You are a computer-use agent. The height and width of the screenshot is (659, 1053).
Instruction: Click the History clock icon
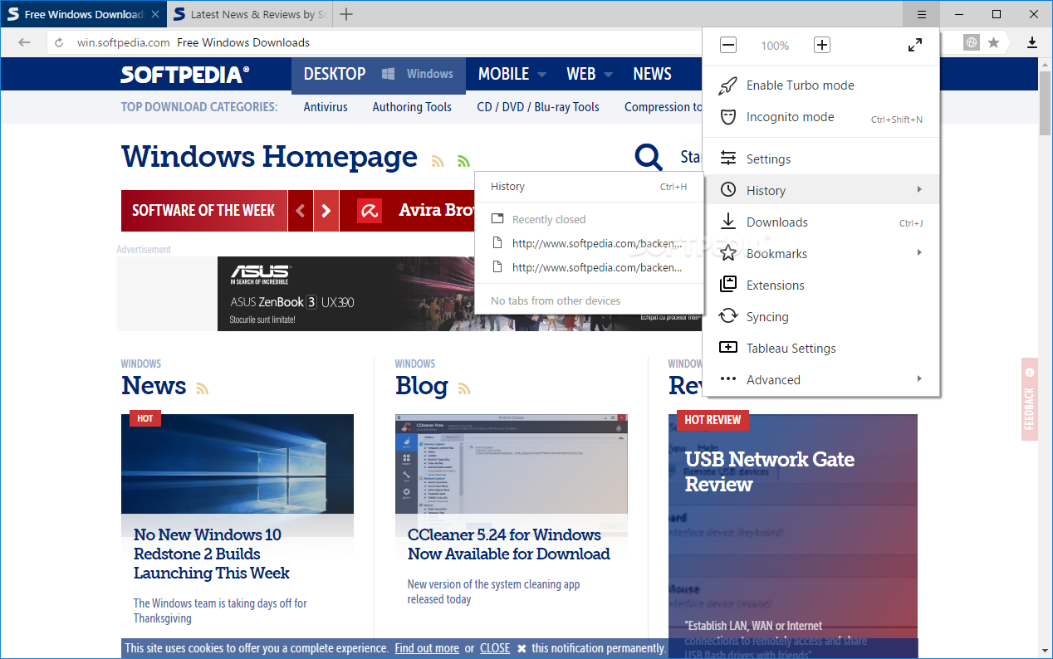click(x=728, y=190)
